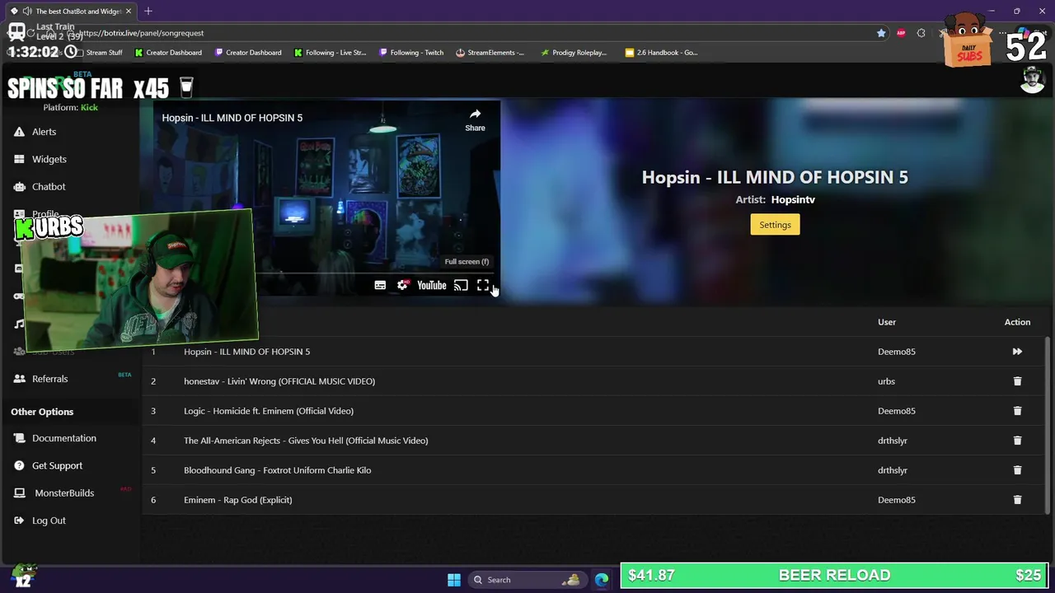Cast the video using Play on TV icon
Screen dimensions: 1055x593
coord(461,285)
